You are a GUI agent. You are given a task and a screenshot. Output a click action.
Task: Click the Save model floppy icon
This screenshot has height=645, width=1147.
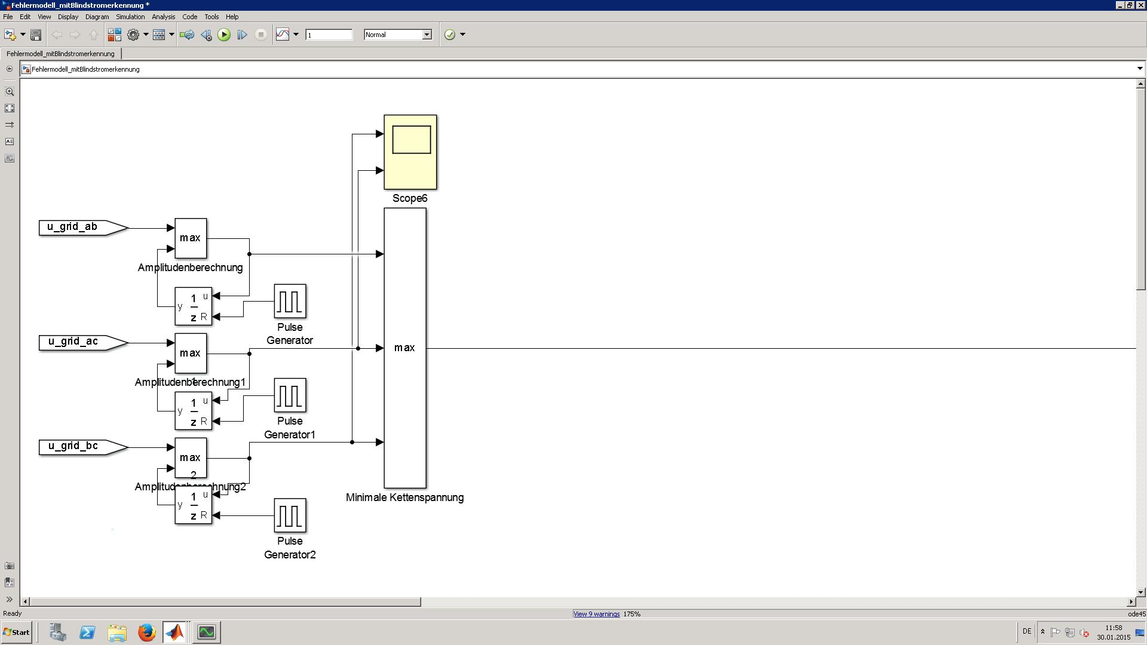[36, 35]
